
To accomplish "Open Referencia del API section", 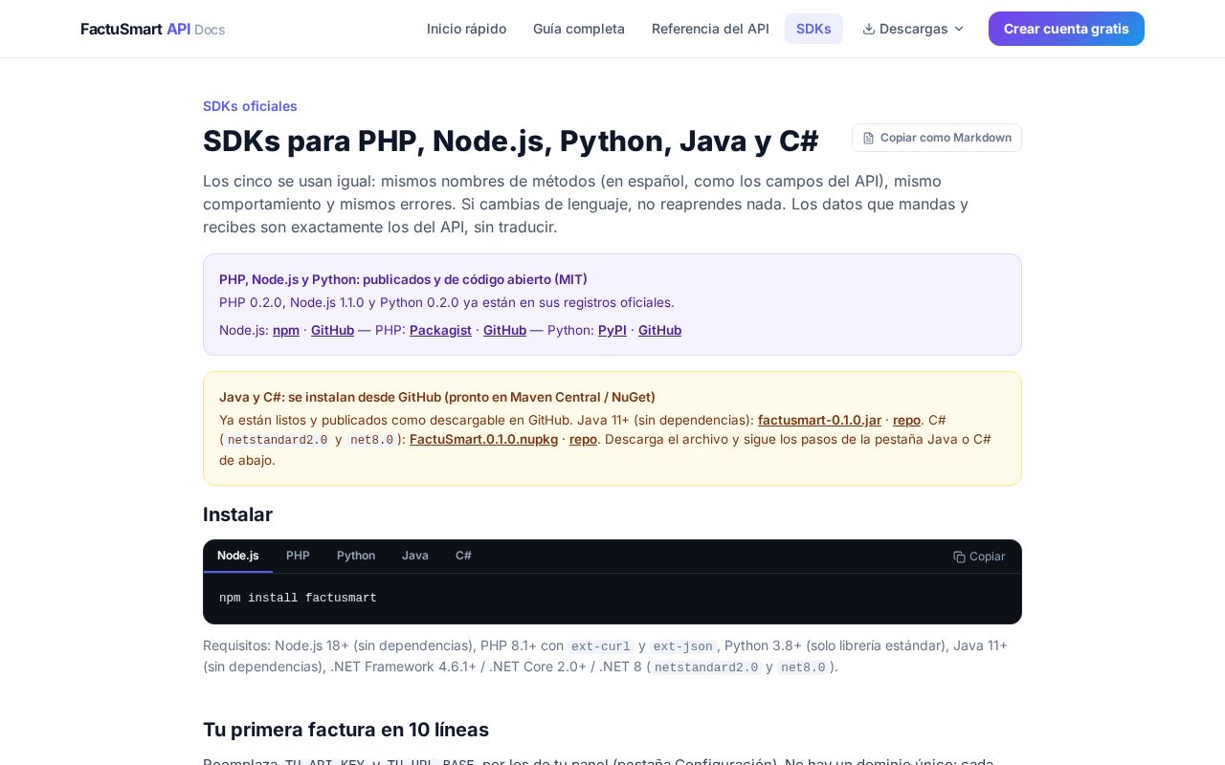I will click(x=710, y=29).
